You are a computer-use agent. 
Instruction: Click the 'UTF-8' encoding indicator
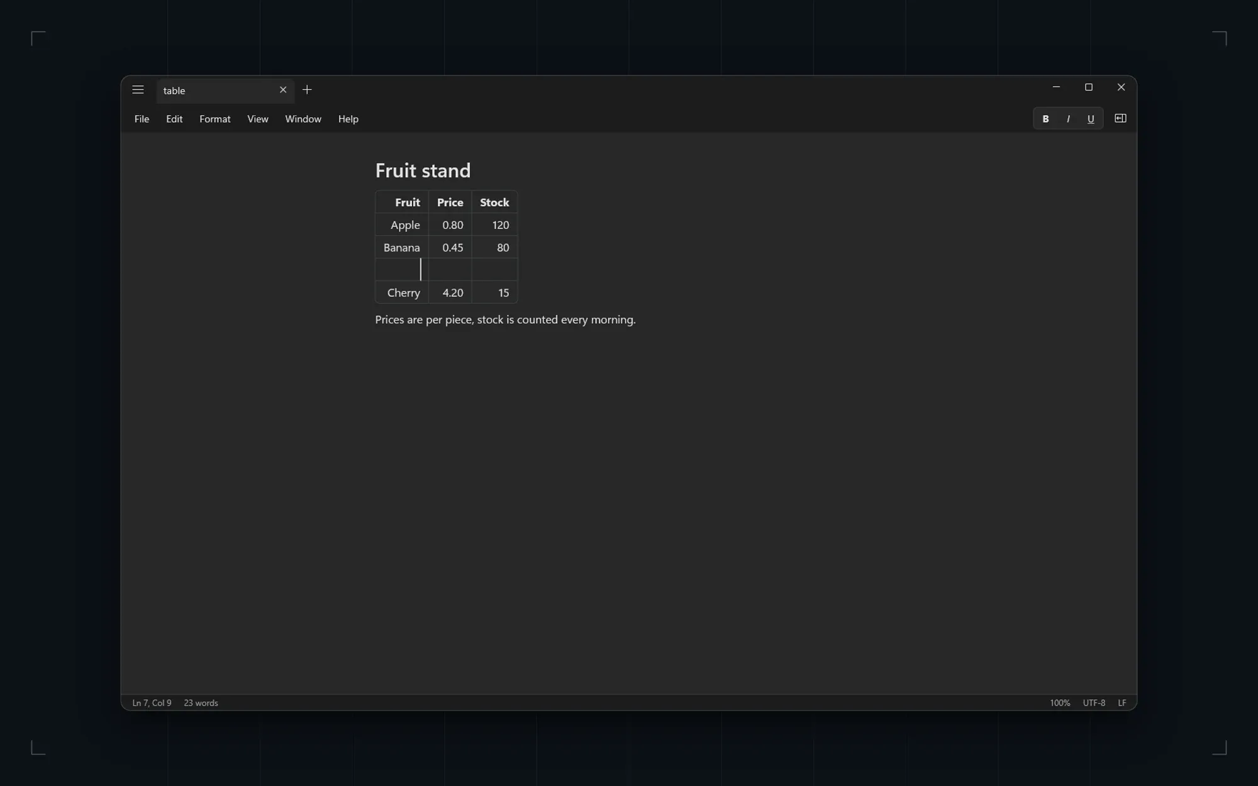[x=1094, y=703]
